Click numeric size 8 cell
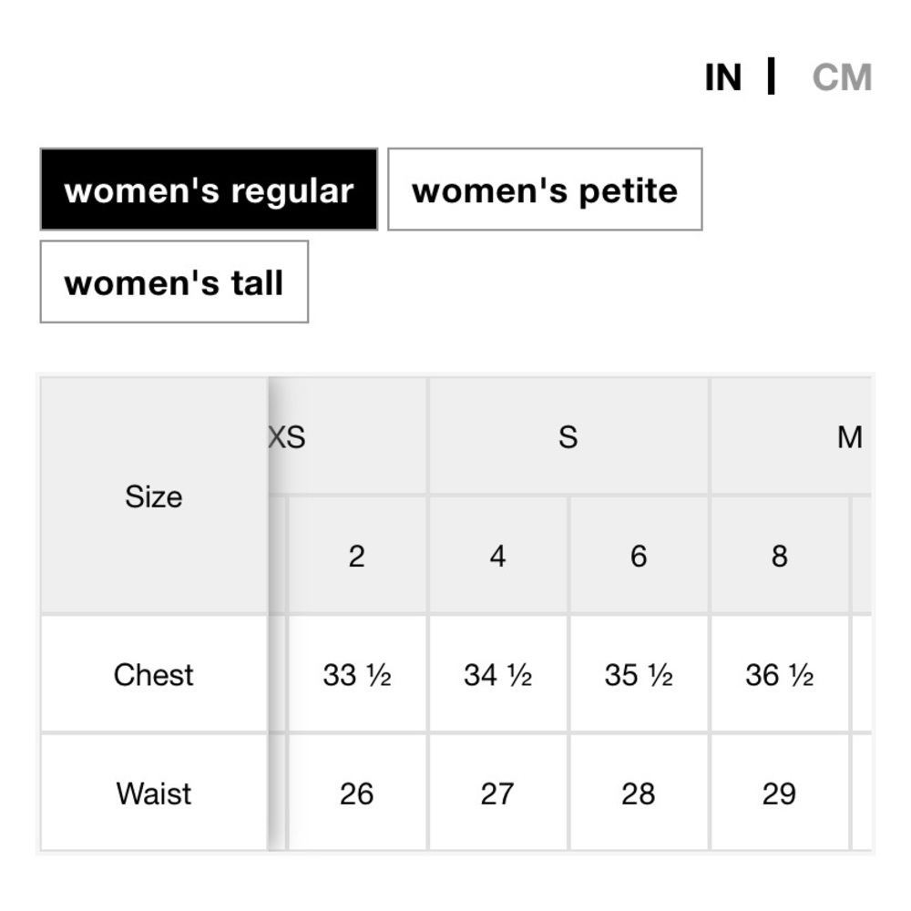The height and width of the screenshot is (911, 911). 779,556
